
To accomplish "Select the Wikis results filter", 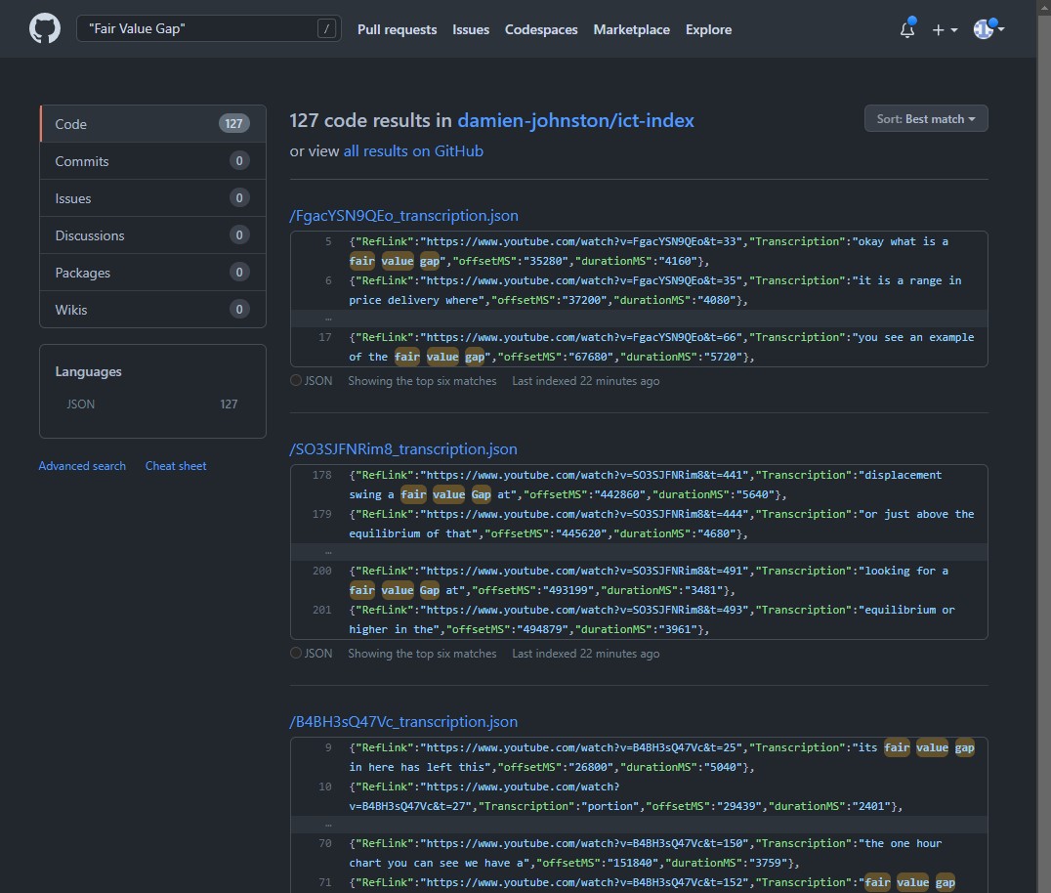I will (152, 310).
